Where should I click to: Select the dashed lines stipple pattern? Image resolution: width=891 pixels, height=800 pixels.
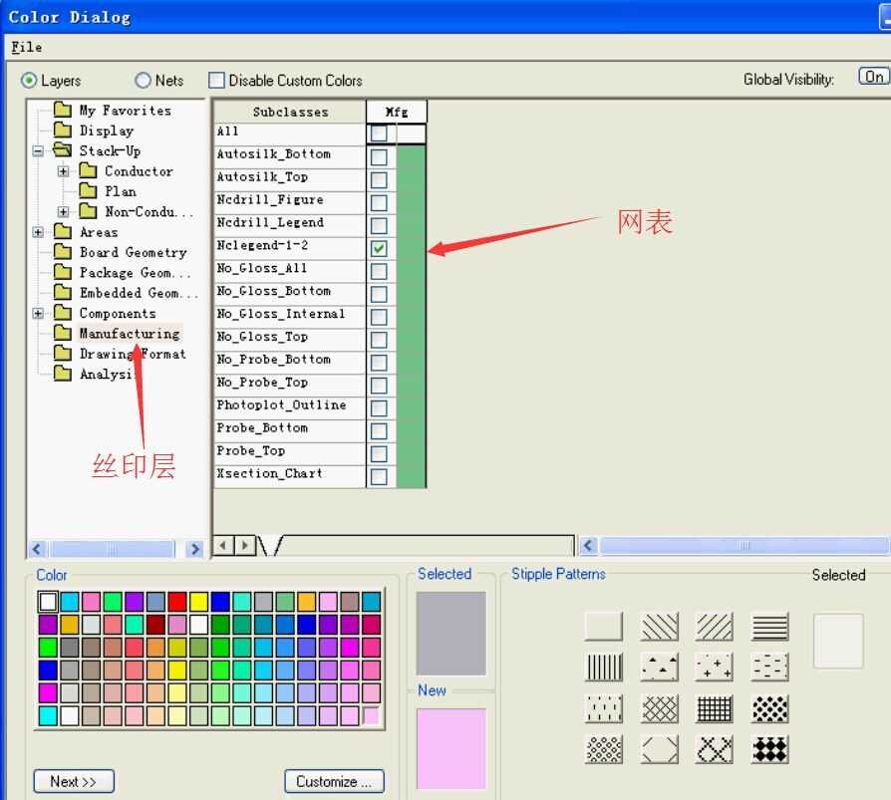pyautogui.click(x=770, y=667)
